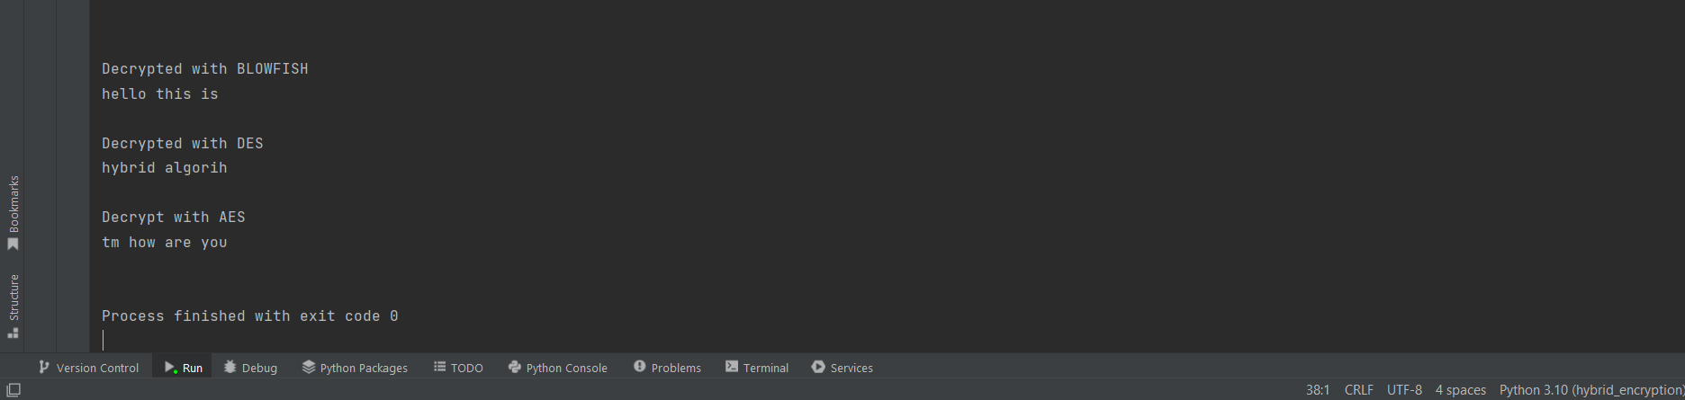Click the Terminal prompt icon
The width and height of the screenshot is (1685, 400).
coord(732,367)
